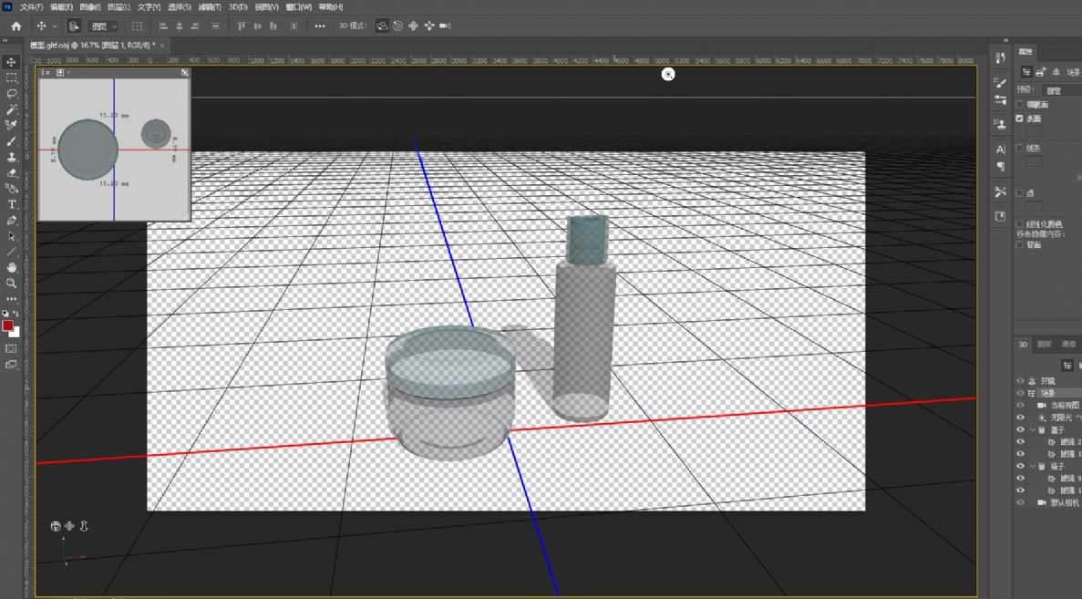Viewport: 1082px width, 599px height.
Task: Hide the infinite light layer eye
Action: click(1021, 418)
